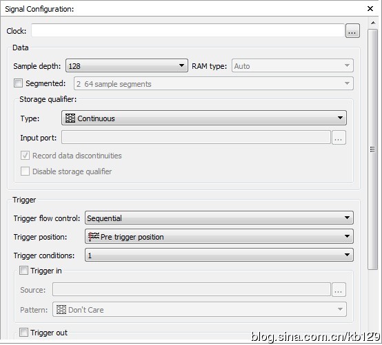Open the Trigger conditions dropdown
This screenshot has width=382, height=345.
click(x=219, y=255)
